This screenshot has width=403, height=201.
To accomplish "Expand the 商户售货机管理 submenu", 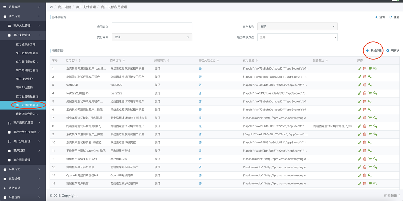I will pyautogui.click(x=23, y=122).
